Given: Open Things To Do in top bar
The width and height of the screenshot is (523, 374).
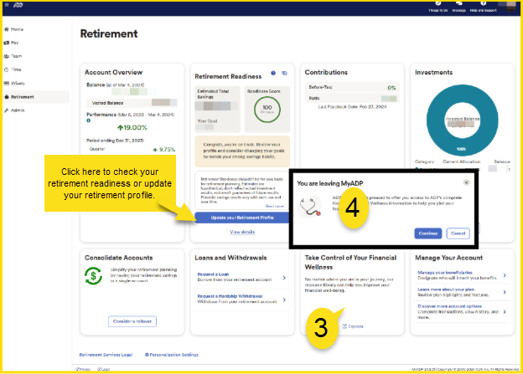Looking at the screenshot, I should (x=438, y=7).
